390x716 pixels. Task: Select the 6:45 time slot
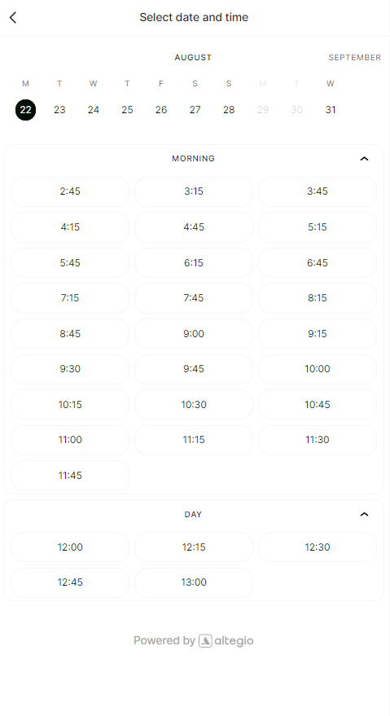point(318,263)
